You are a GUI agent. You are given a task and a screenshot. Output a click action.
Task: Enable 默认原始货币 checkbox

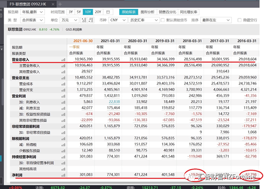click(x=162, y=20)
